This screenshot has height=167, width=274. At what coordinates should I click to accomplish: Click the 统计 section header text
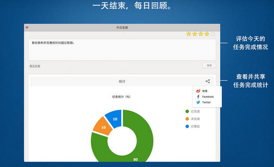pos(122,81)
